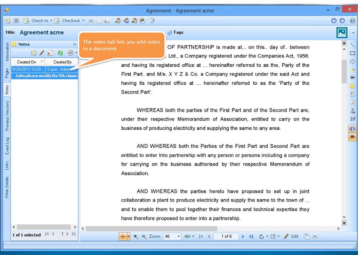Open the Other Details side tab
Screen dimensions: 358x255
coord(7,187)
